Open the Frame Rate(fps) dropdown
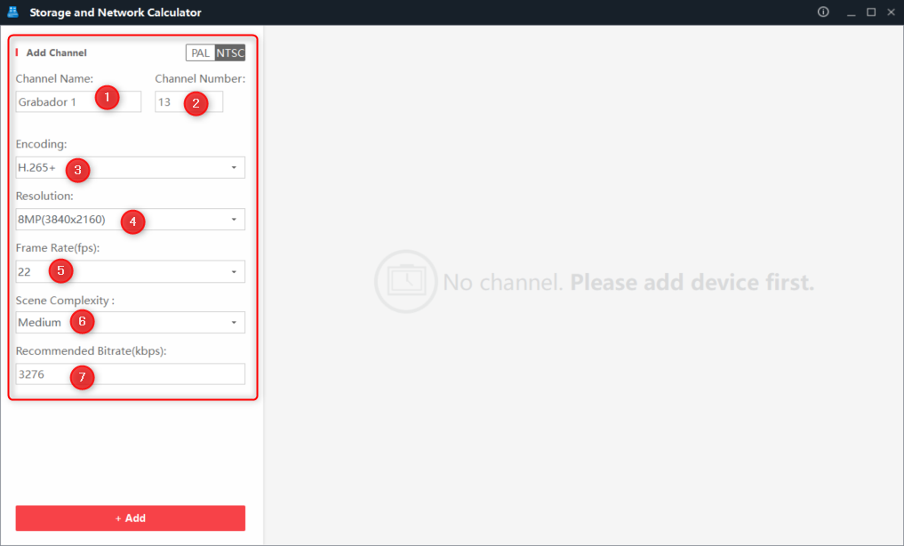Image resolution: width=904 pixels, height=546 pixels. 131,271
